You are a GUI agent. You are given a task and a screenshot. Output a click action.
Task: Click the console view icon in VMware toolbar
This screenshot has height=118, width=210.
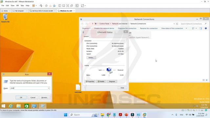[77, 6]
